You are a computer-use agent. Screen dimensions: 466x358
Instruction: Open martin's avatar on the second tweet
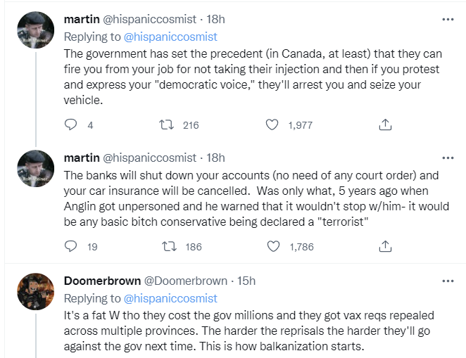point(35,169)
